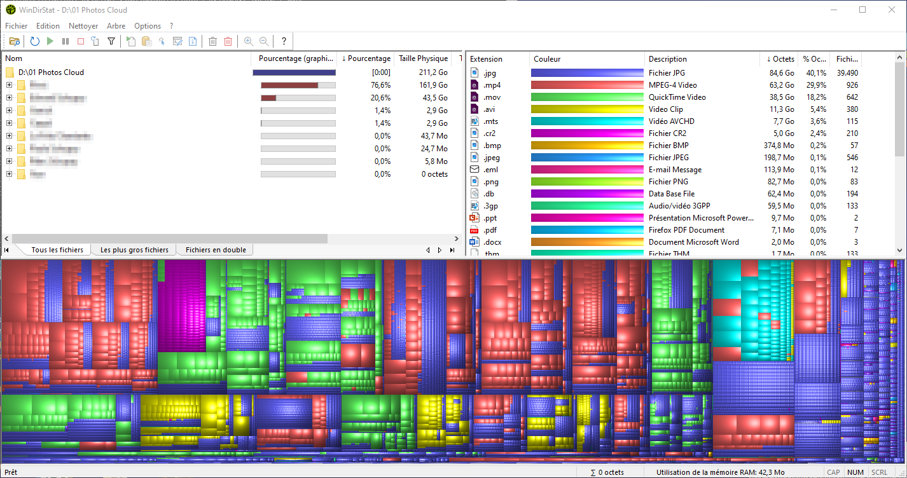907x478 pixels.
Task: Switch to Fichiers en double tab
Action: pyautogui.click(x=216, y=250)
